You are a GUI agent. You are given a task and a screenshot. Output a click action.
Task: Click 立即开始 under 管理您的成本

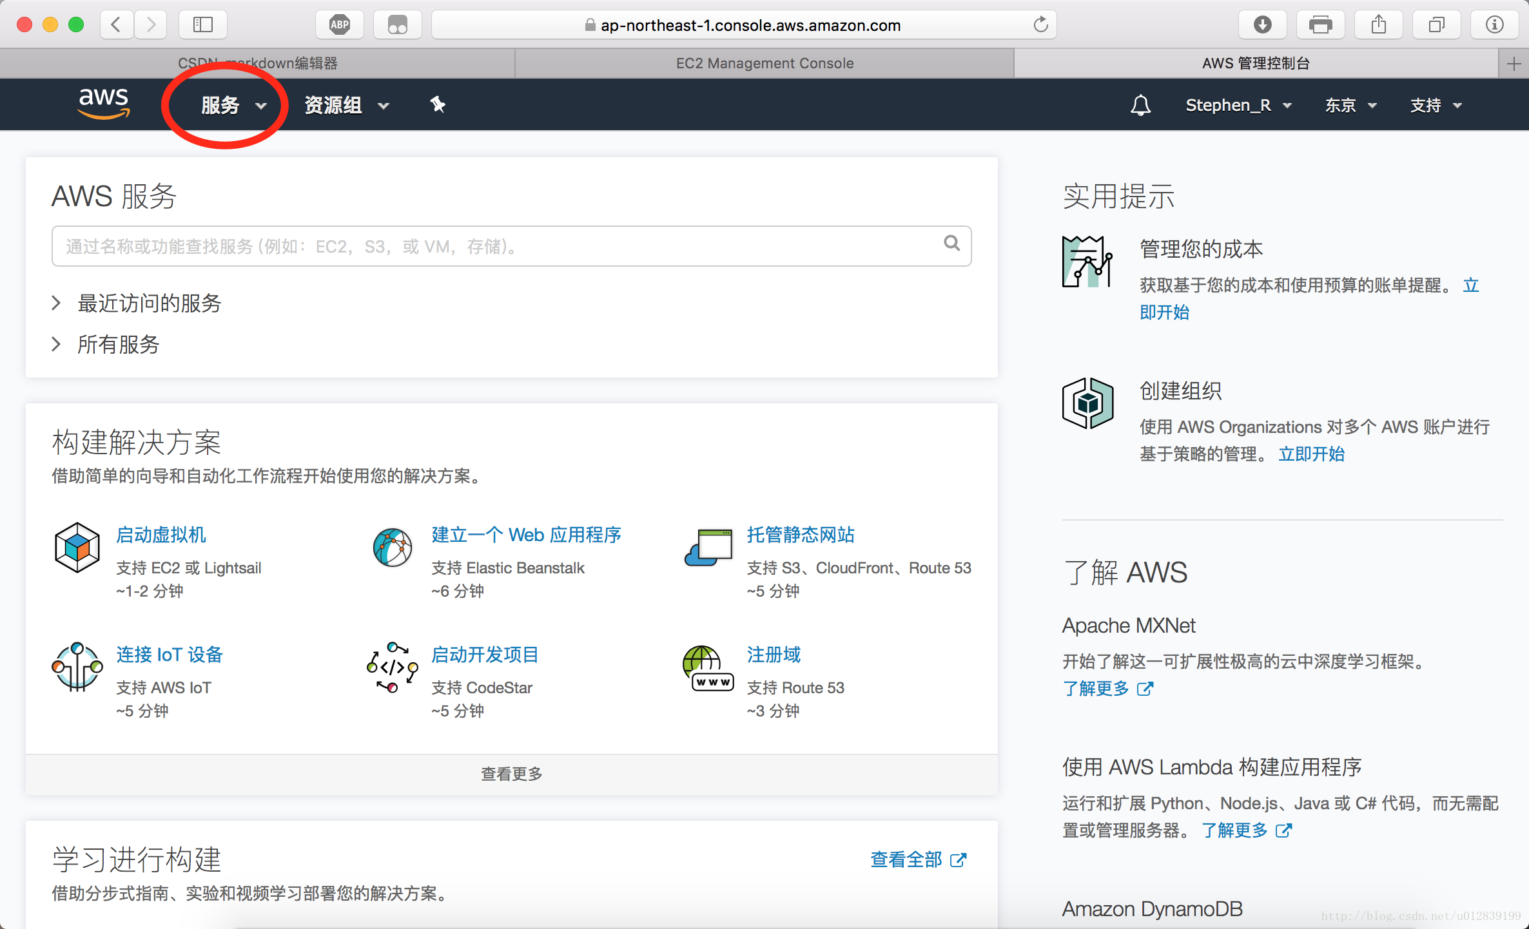[x=1165, y=312]
